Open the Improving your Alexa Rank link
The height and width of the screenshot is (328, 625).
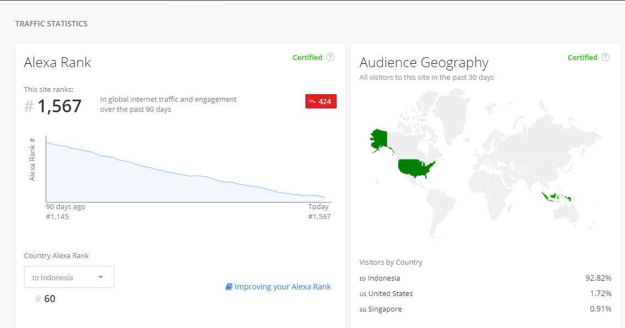(283, 287)
